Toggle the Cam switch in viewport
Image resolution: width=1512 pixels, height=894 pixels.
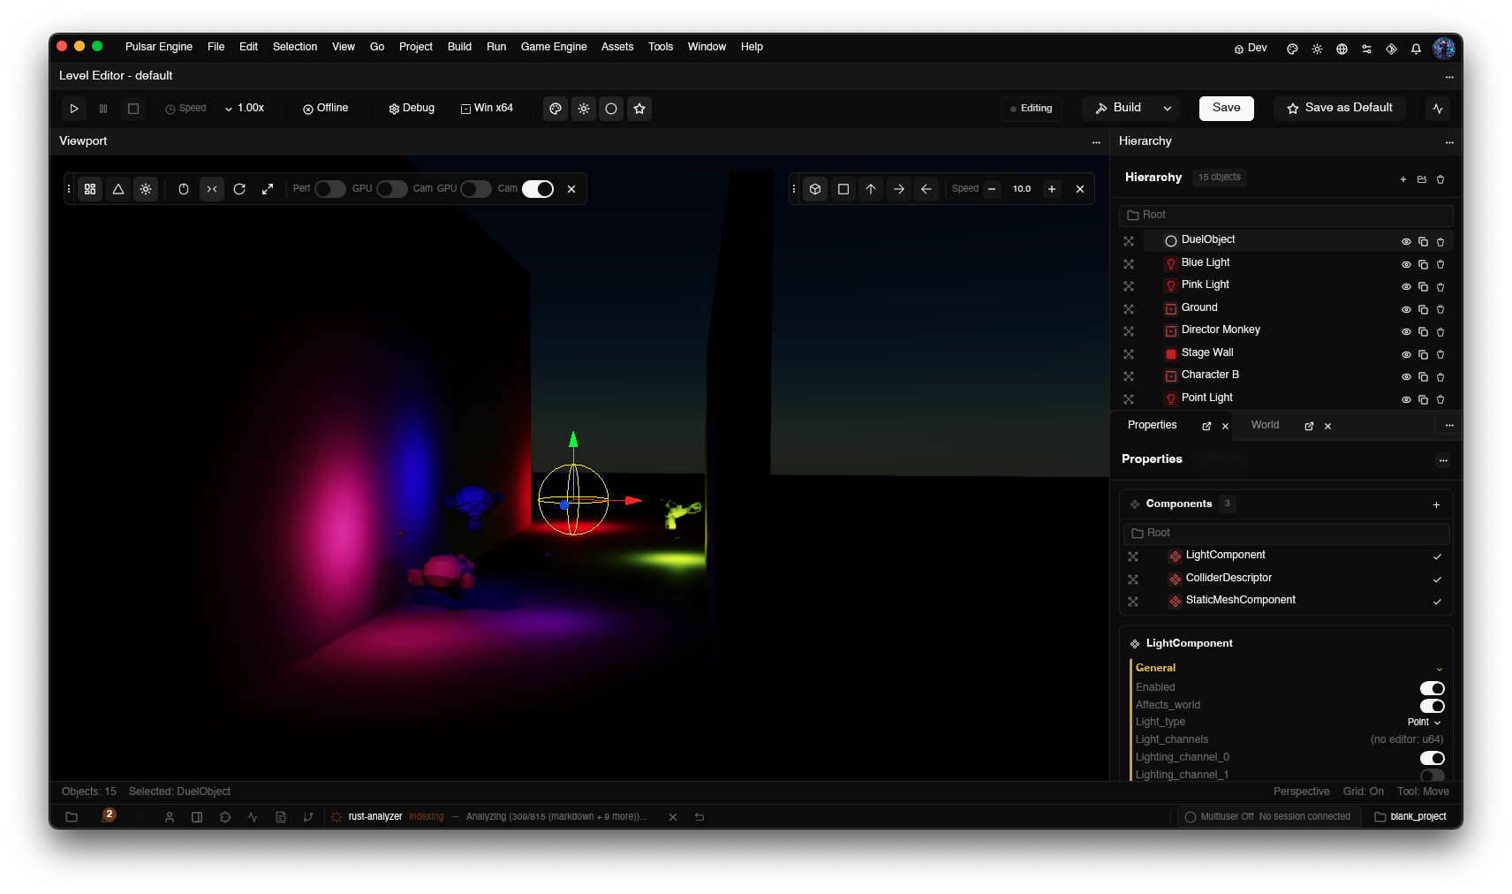click(538, 189)
